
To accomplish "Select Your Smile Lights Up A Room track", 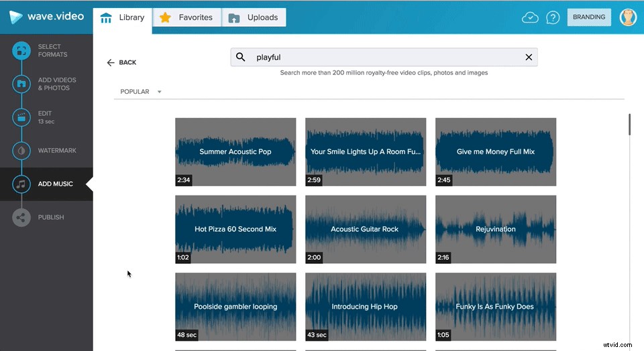I will tap(366, 151).
